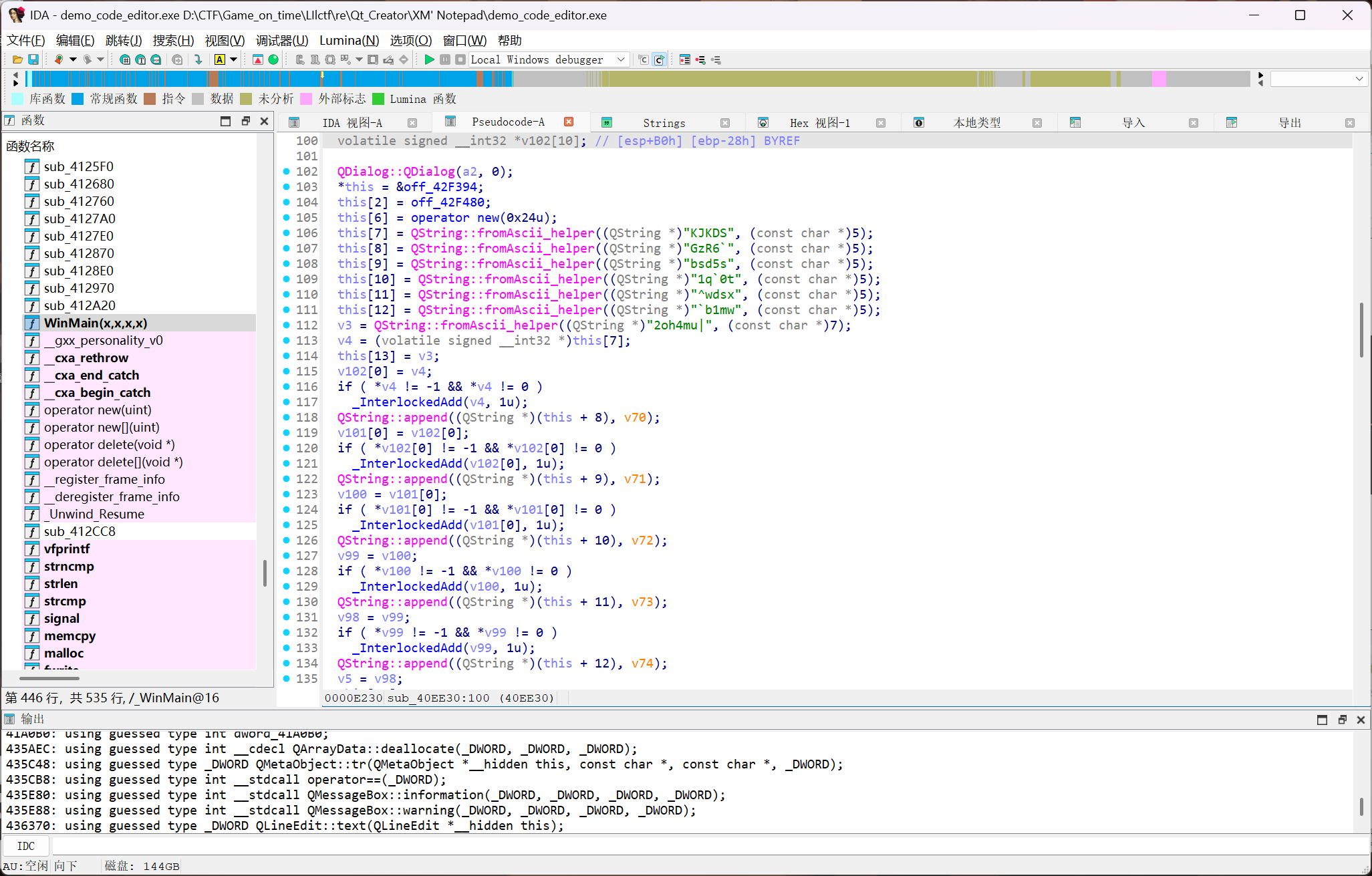Screen dimensions: 1372x876
Task: Open the Local Windows debugger dropdown
Action: [x=621, y=59]
